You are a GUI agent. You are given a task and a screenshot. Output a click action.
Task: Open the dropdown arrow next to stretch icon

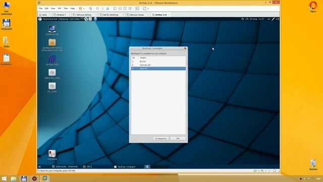click(148, 9)
